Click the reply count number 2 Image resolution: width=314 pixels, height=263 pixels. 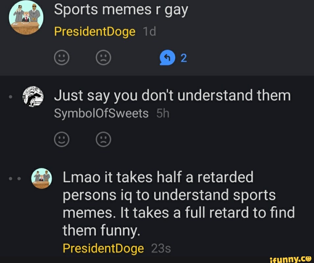click(x=184, y=58)
